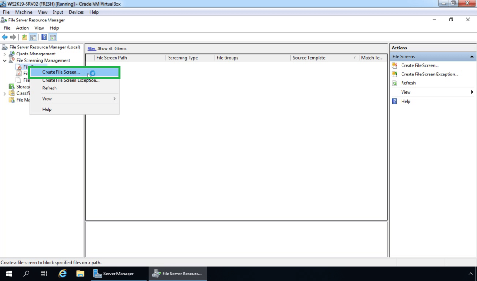Open the View submenu in context menu
Screen dimensions: 477x281
click(75, 99)
